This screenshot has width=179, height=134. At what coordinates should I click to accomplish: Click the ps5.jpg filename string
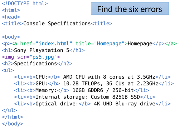43,57
